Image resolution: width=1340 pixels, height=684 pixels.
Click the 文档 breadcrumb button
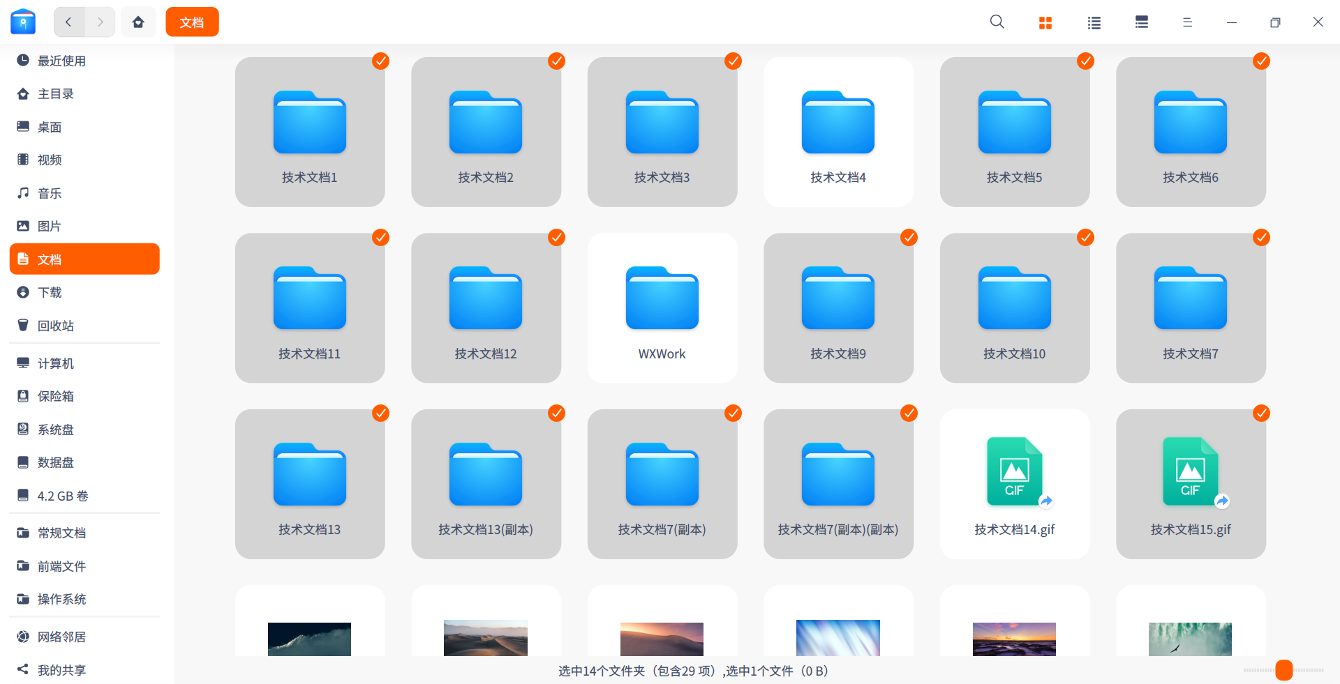[192, 22]
